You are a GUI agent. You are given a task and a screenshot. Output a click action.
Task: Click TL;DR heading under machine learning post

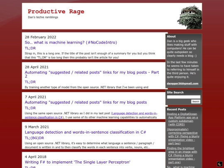pyautogui.click(x=30, y=48)
